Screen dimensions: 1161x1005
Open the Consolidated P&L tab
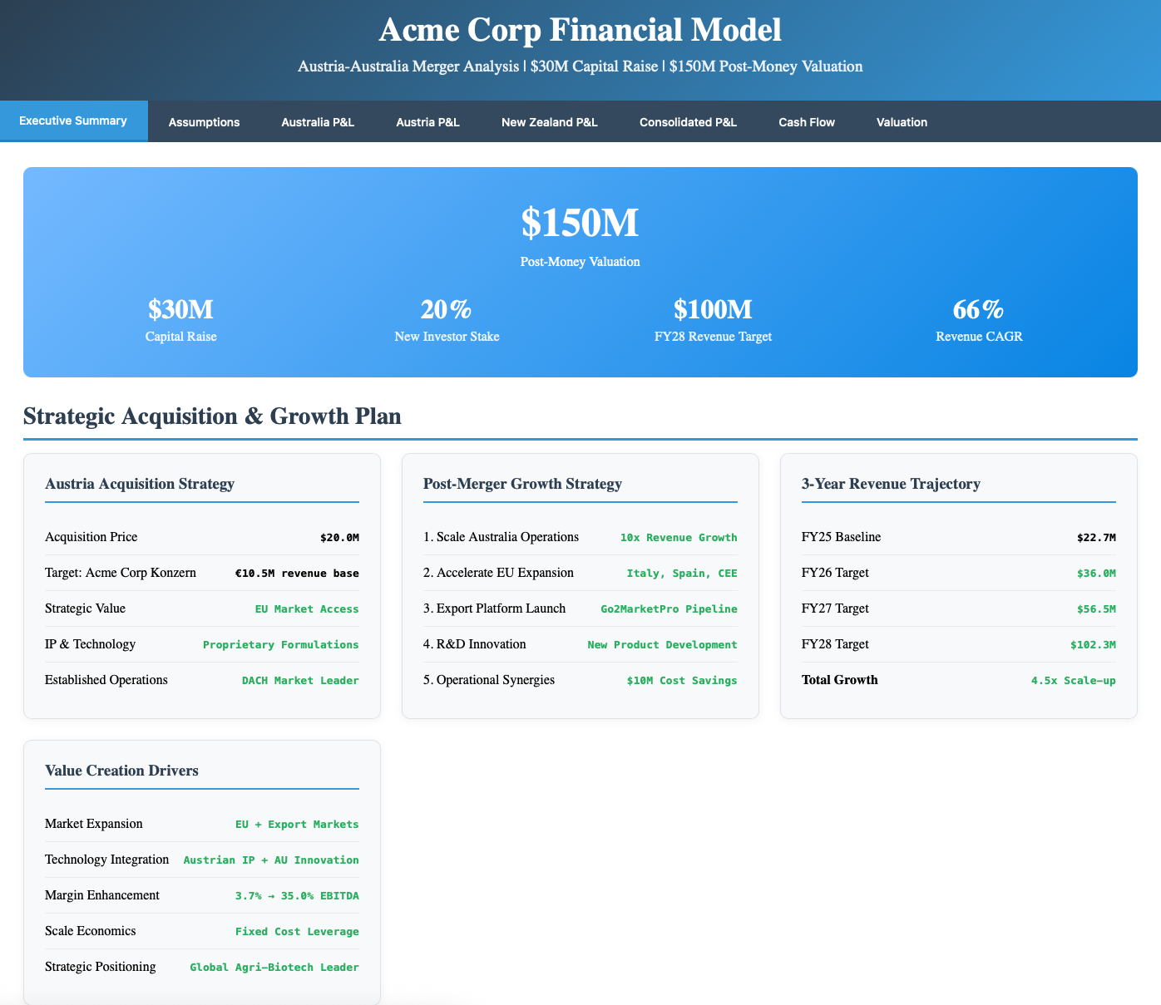688,121
